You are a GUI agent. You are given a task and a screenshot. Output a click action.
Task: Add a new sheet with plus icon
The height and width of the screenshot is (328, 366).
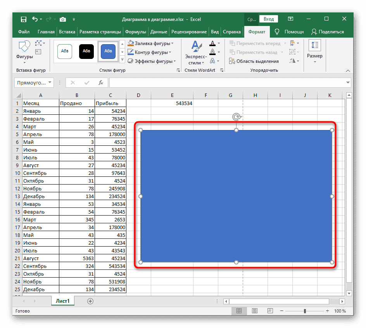tap(90, 301)
